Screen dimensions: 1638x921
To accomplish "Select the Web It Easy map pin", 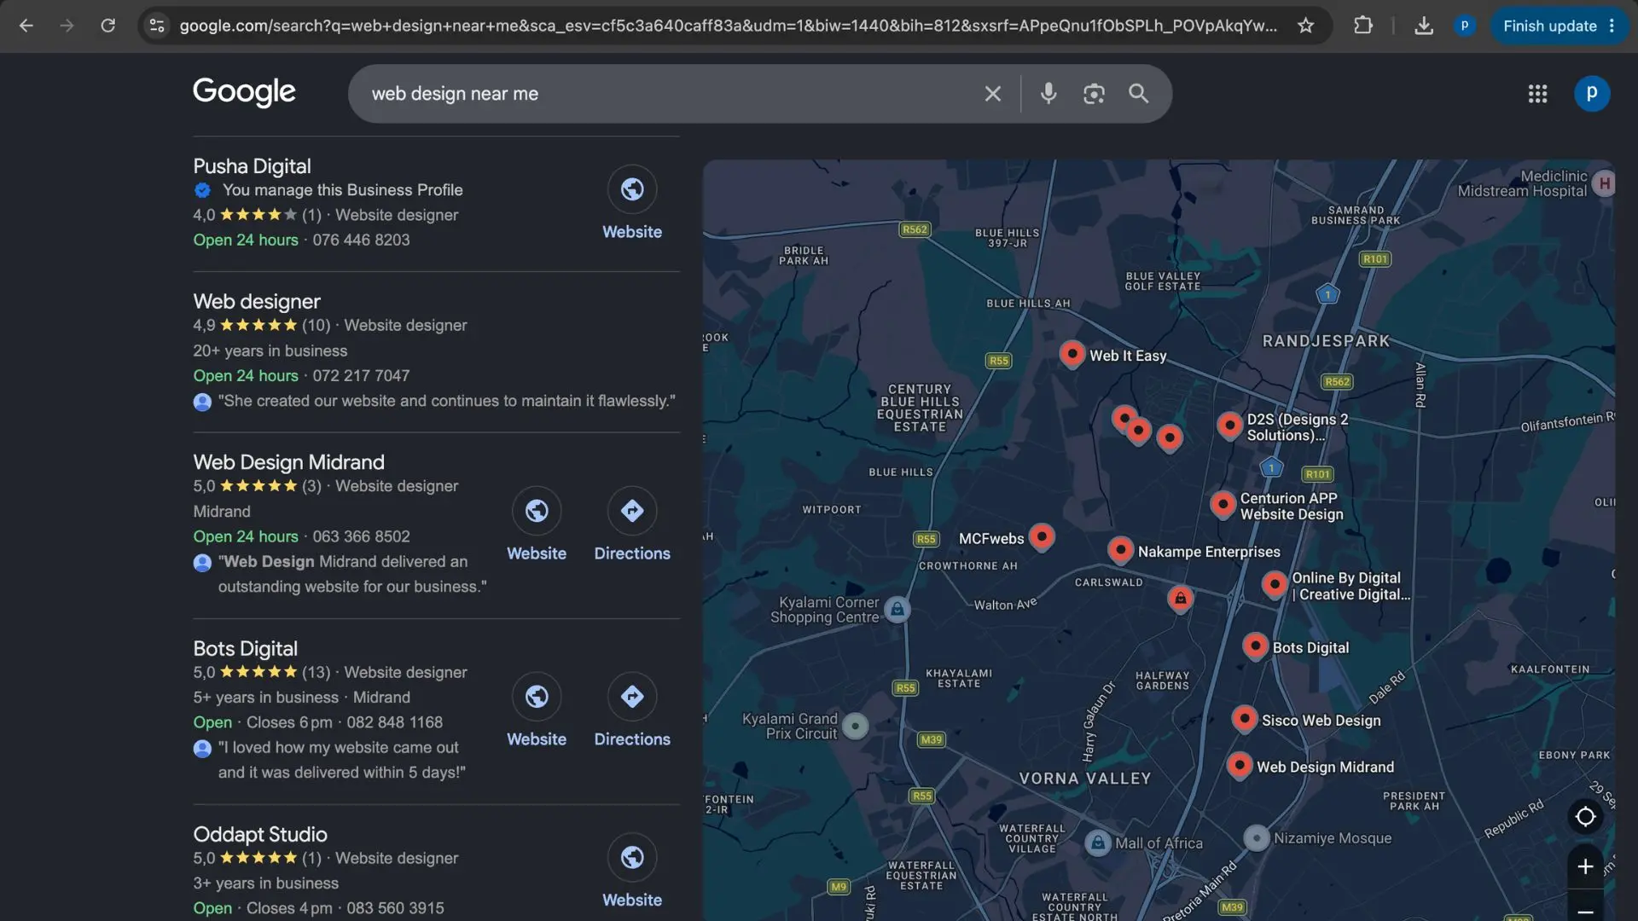I will (1072, 353).
